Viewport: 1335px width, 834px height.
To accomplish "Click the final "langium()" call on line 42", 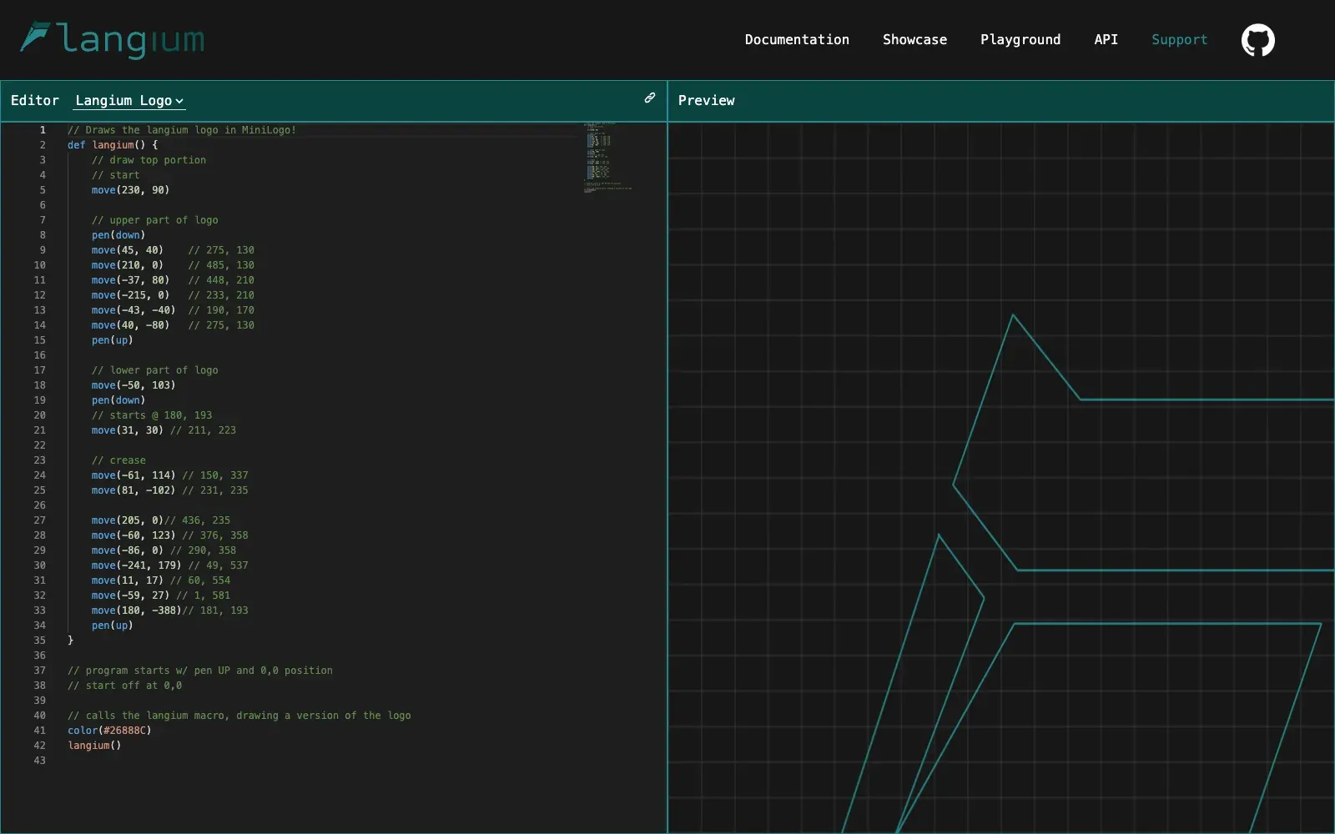I will pos(94,746).
